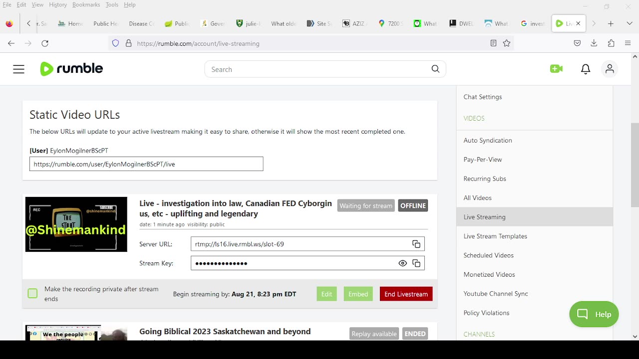
Task: Click End Livestream button
Action: (x=406, y=294)
